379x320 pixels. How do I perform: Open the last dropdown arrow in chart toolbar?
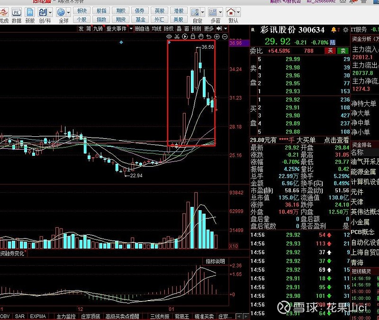(226, 28)
